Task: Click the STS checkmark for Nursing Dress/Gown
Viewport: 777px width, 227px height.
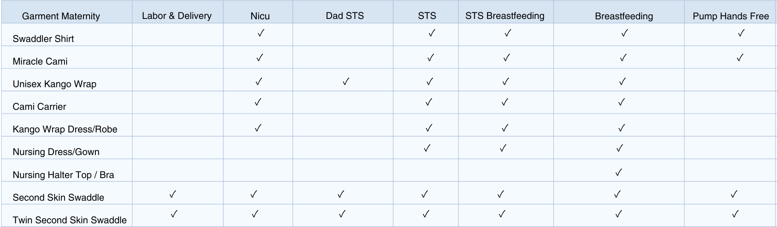Action: pos(427,148)
